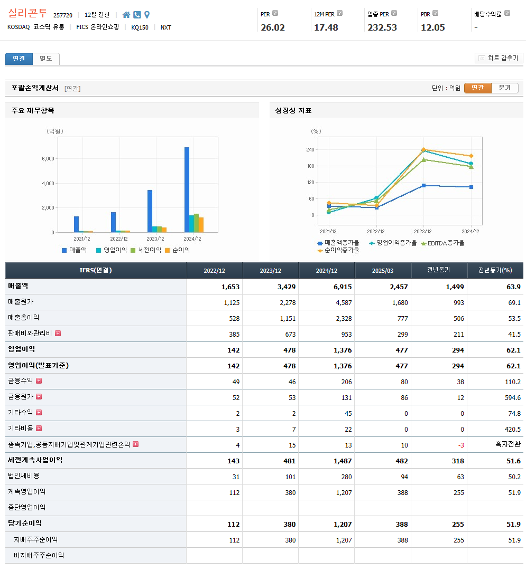Click the IFRS(연결) table header
526x571 pixels.
(96, 270)
